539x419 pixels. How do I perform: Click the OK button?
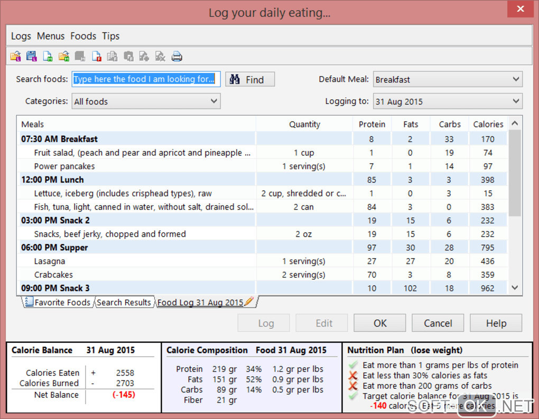click(x=380, y=323)
